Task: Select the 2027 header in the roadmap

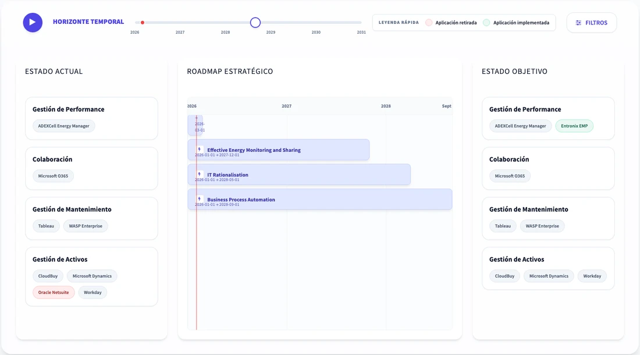Action: [x=286, y=106]
